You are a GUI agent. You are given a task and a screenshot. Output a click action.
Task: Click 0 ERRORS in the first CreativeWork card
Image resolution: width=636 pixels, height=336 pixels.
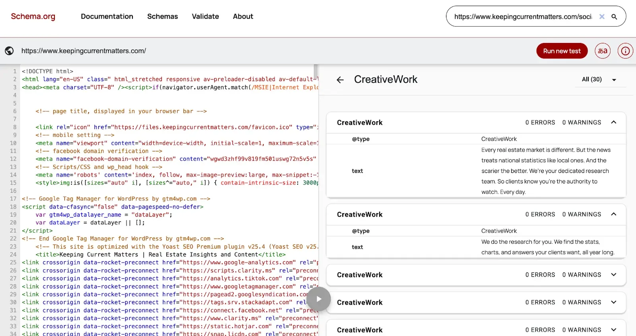540,122
